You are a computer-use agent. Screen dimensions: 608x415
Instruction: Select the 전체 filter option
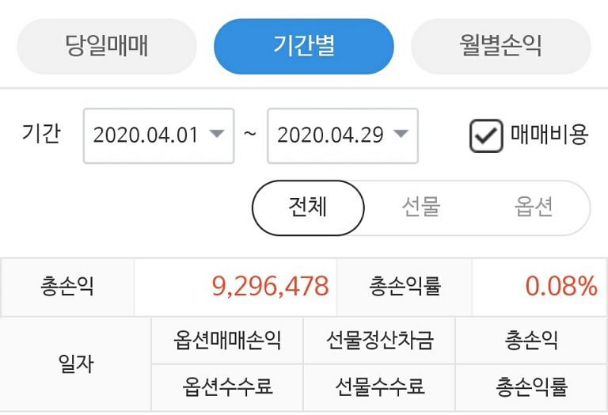(x=308, y=207)
